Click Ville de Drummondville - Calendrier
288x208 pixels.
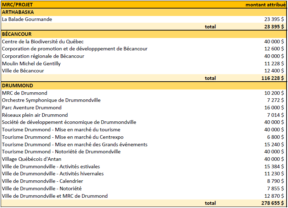(x=42, y=181)
